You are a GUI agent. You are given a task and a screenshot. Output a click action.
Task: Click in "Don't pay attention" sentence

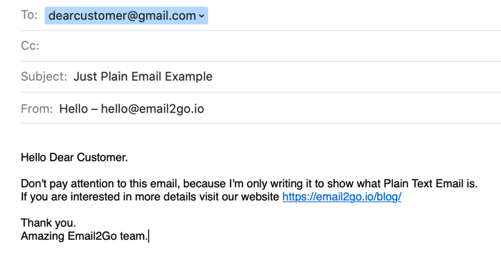pos(249,184)
